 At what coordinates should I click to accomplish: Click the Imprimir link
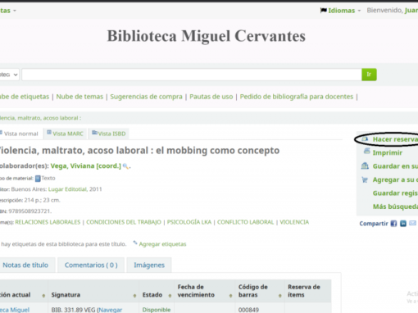click(x=388, y=152)
